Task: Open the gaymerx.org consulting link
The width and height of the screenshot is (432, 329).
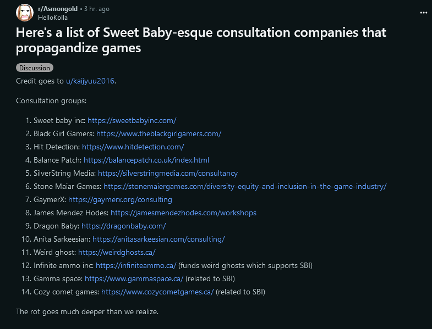Action: tap(120, 200)
